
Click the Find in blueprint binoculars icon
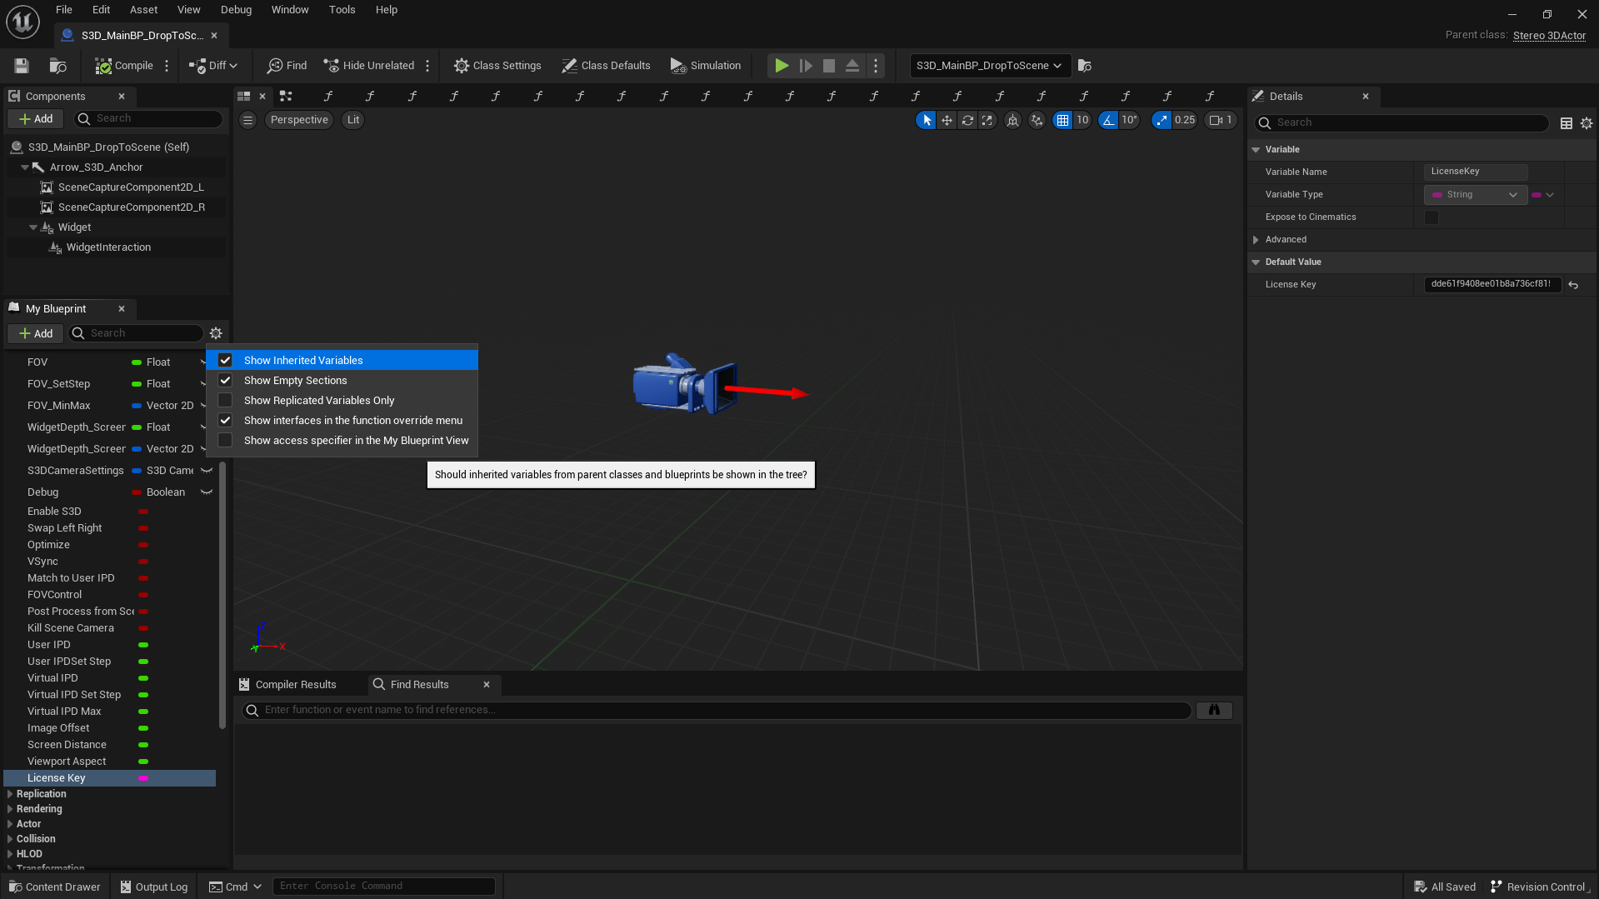[x=1214, y=710]
